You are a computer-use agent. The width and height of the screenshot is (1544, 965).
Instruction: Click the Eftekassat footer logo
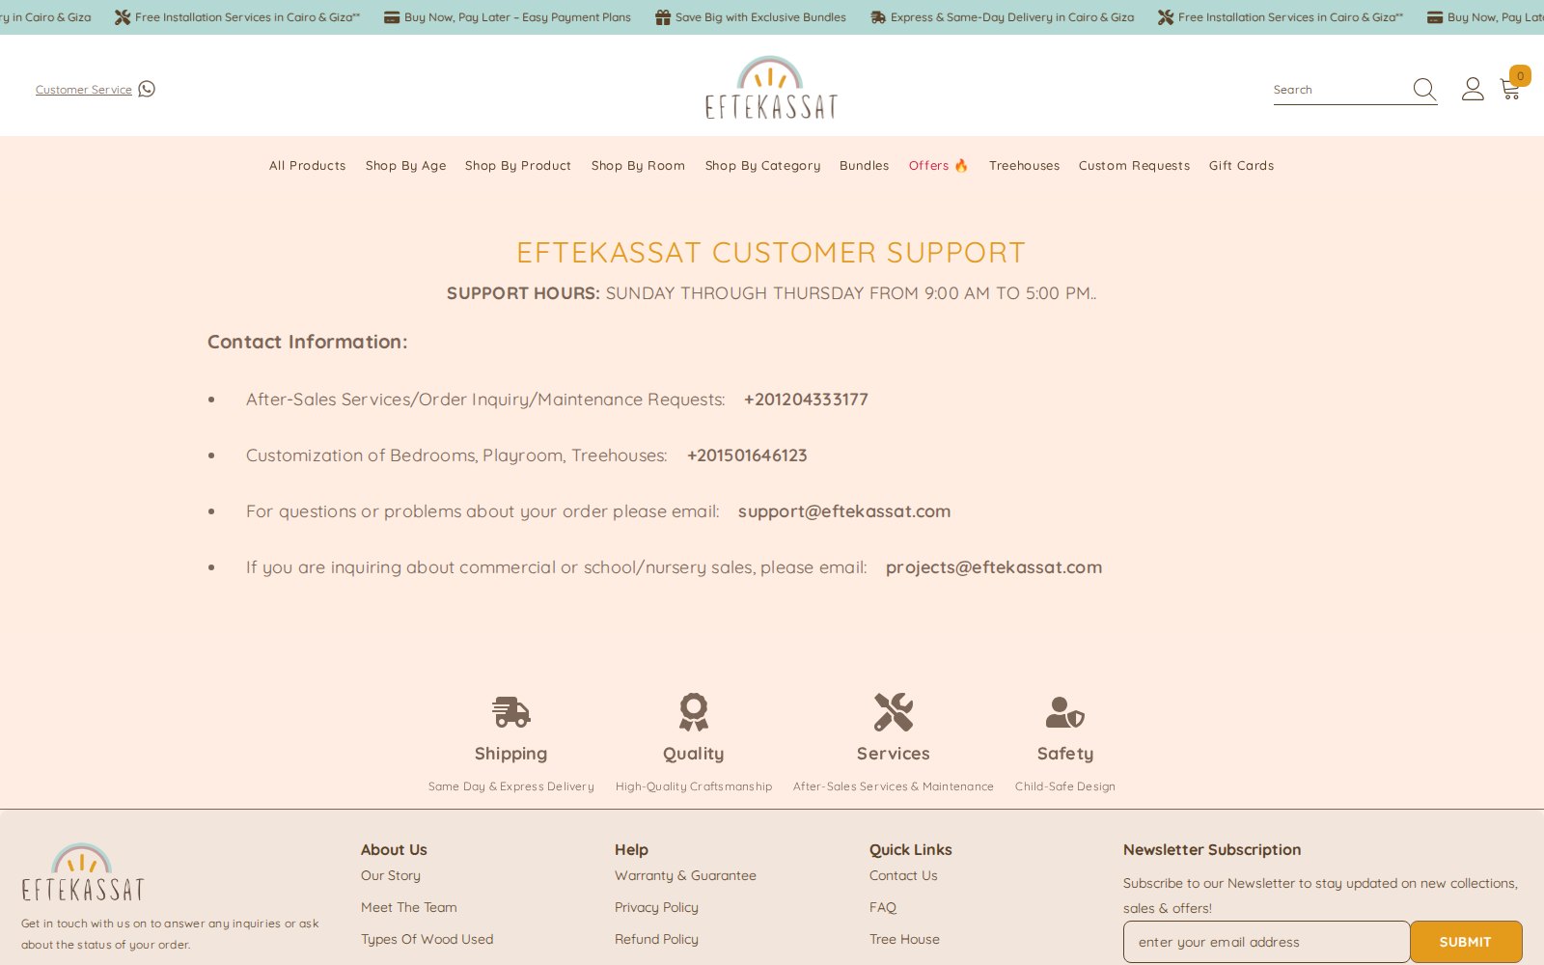[x=83, y=872]
